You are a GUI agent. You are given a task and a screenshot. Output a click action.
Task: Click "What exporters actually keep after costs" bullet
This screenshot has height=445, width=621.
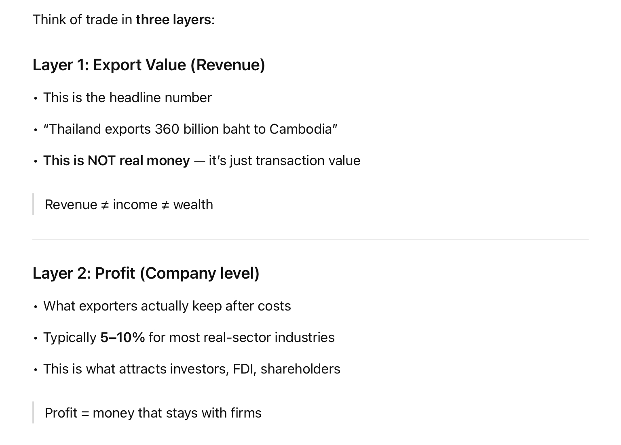(x=167, y=306)
